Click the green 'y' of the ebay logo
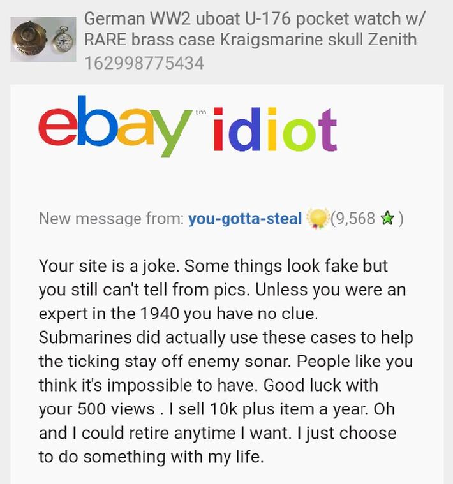 click(170, 133)
